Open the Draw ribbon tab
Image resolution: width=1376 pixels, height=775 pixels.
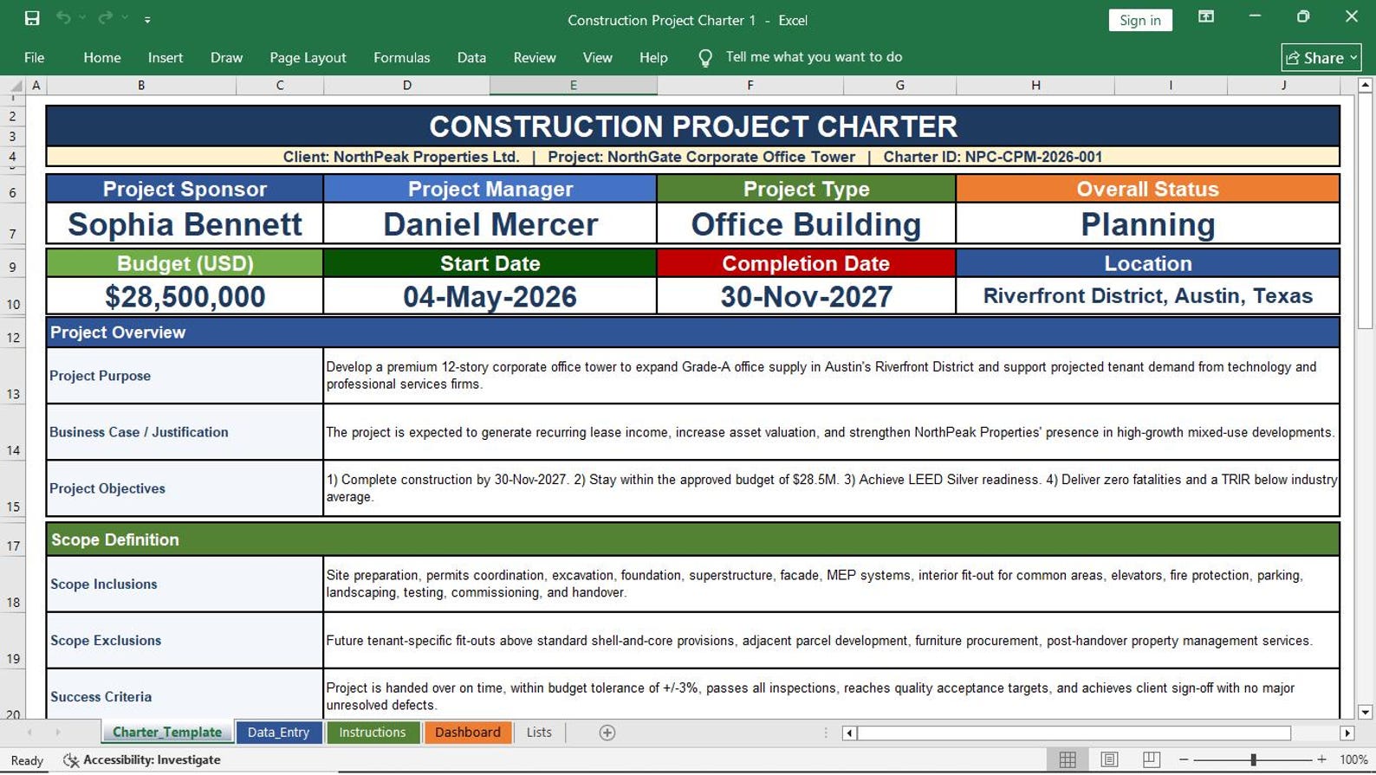coord(226,57)
